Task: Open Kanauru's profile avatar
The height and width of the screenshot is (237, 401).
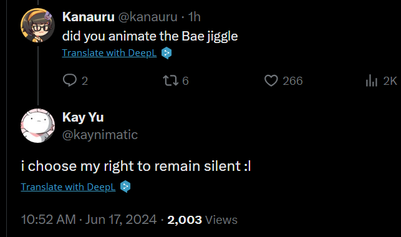Action: (37, 25)
